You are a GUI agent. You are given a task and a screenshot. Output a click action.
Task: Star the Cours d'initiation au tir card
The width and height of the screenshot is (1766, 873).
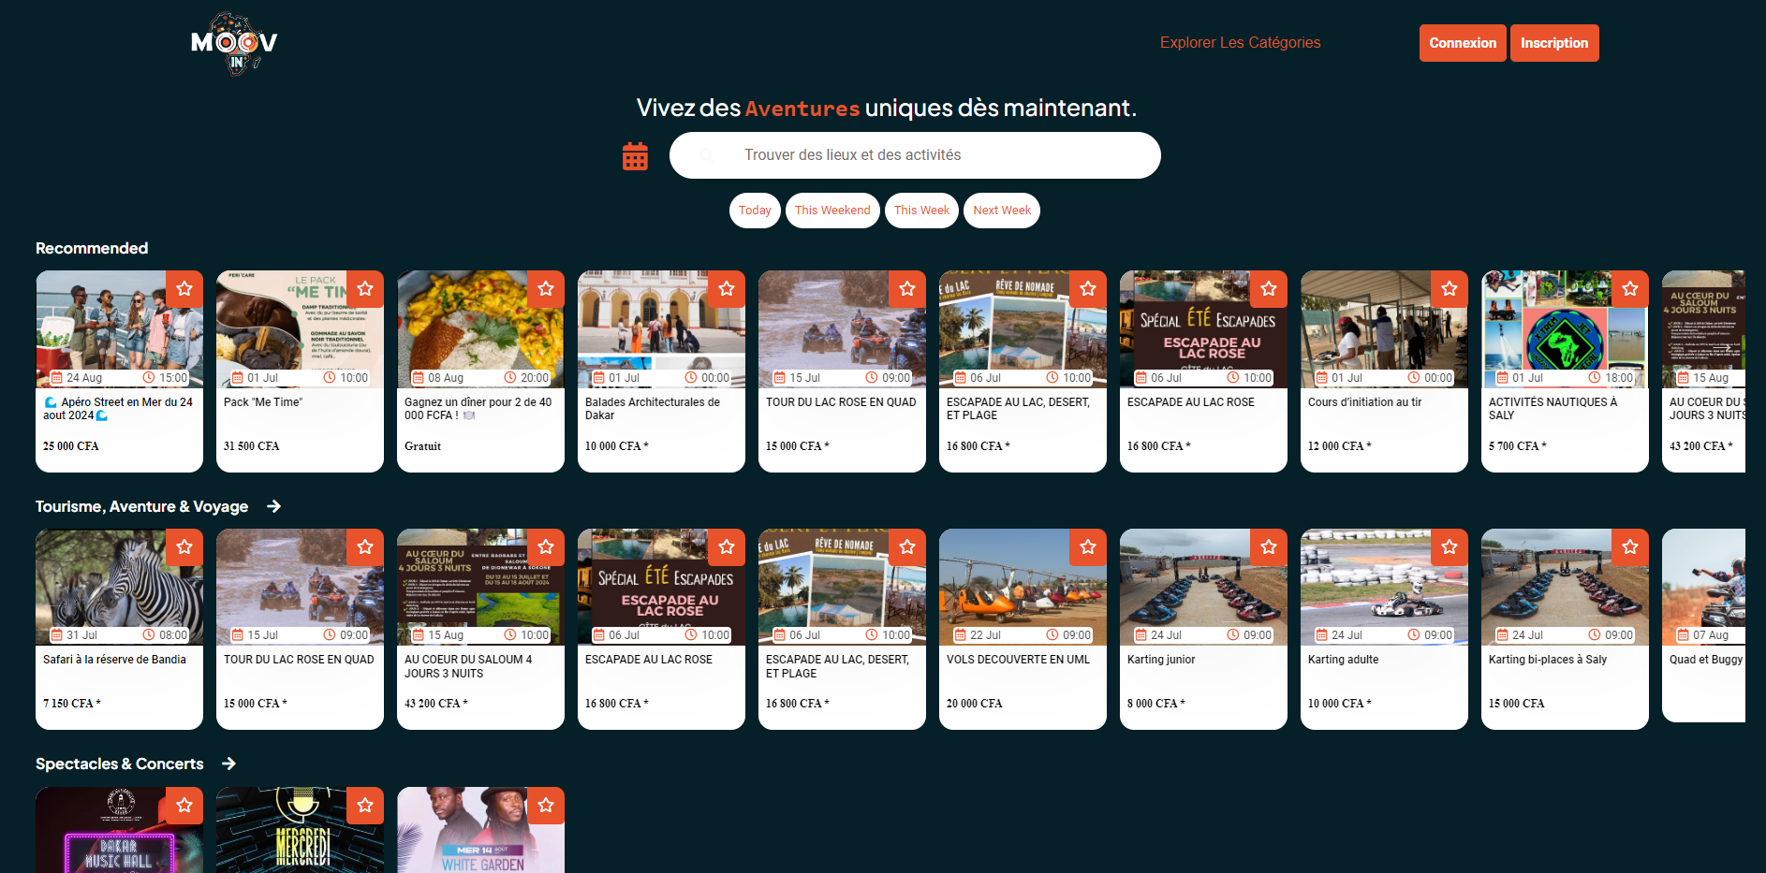coord(1450,289)
